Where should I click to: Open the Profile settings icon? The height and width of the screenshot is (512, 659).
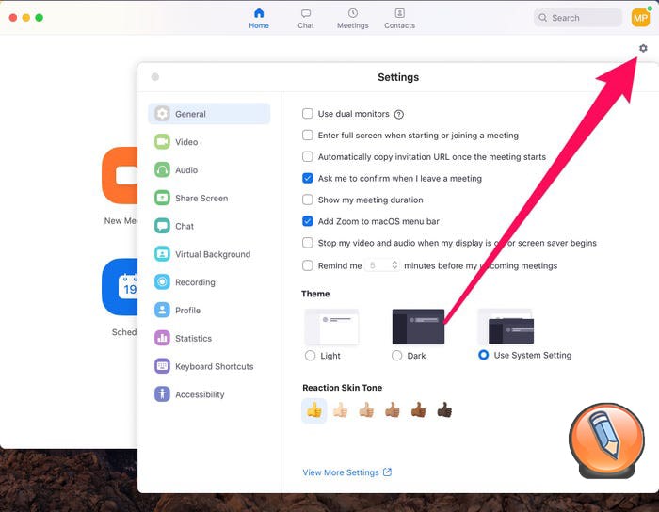tap(162, 310)
